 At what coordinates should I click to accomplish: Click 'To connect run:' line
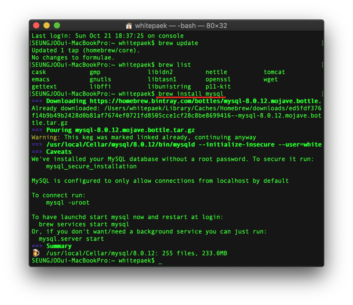59,195
